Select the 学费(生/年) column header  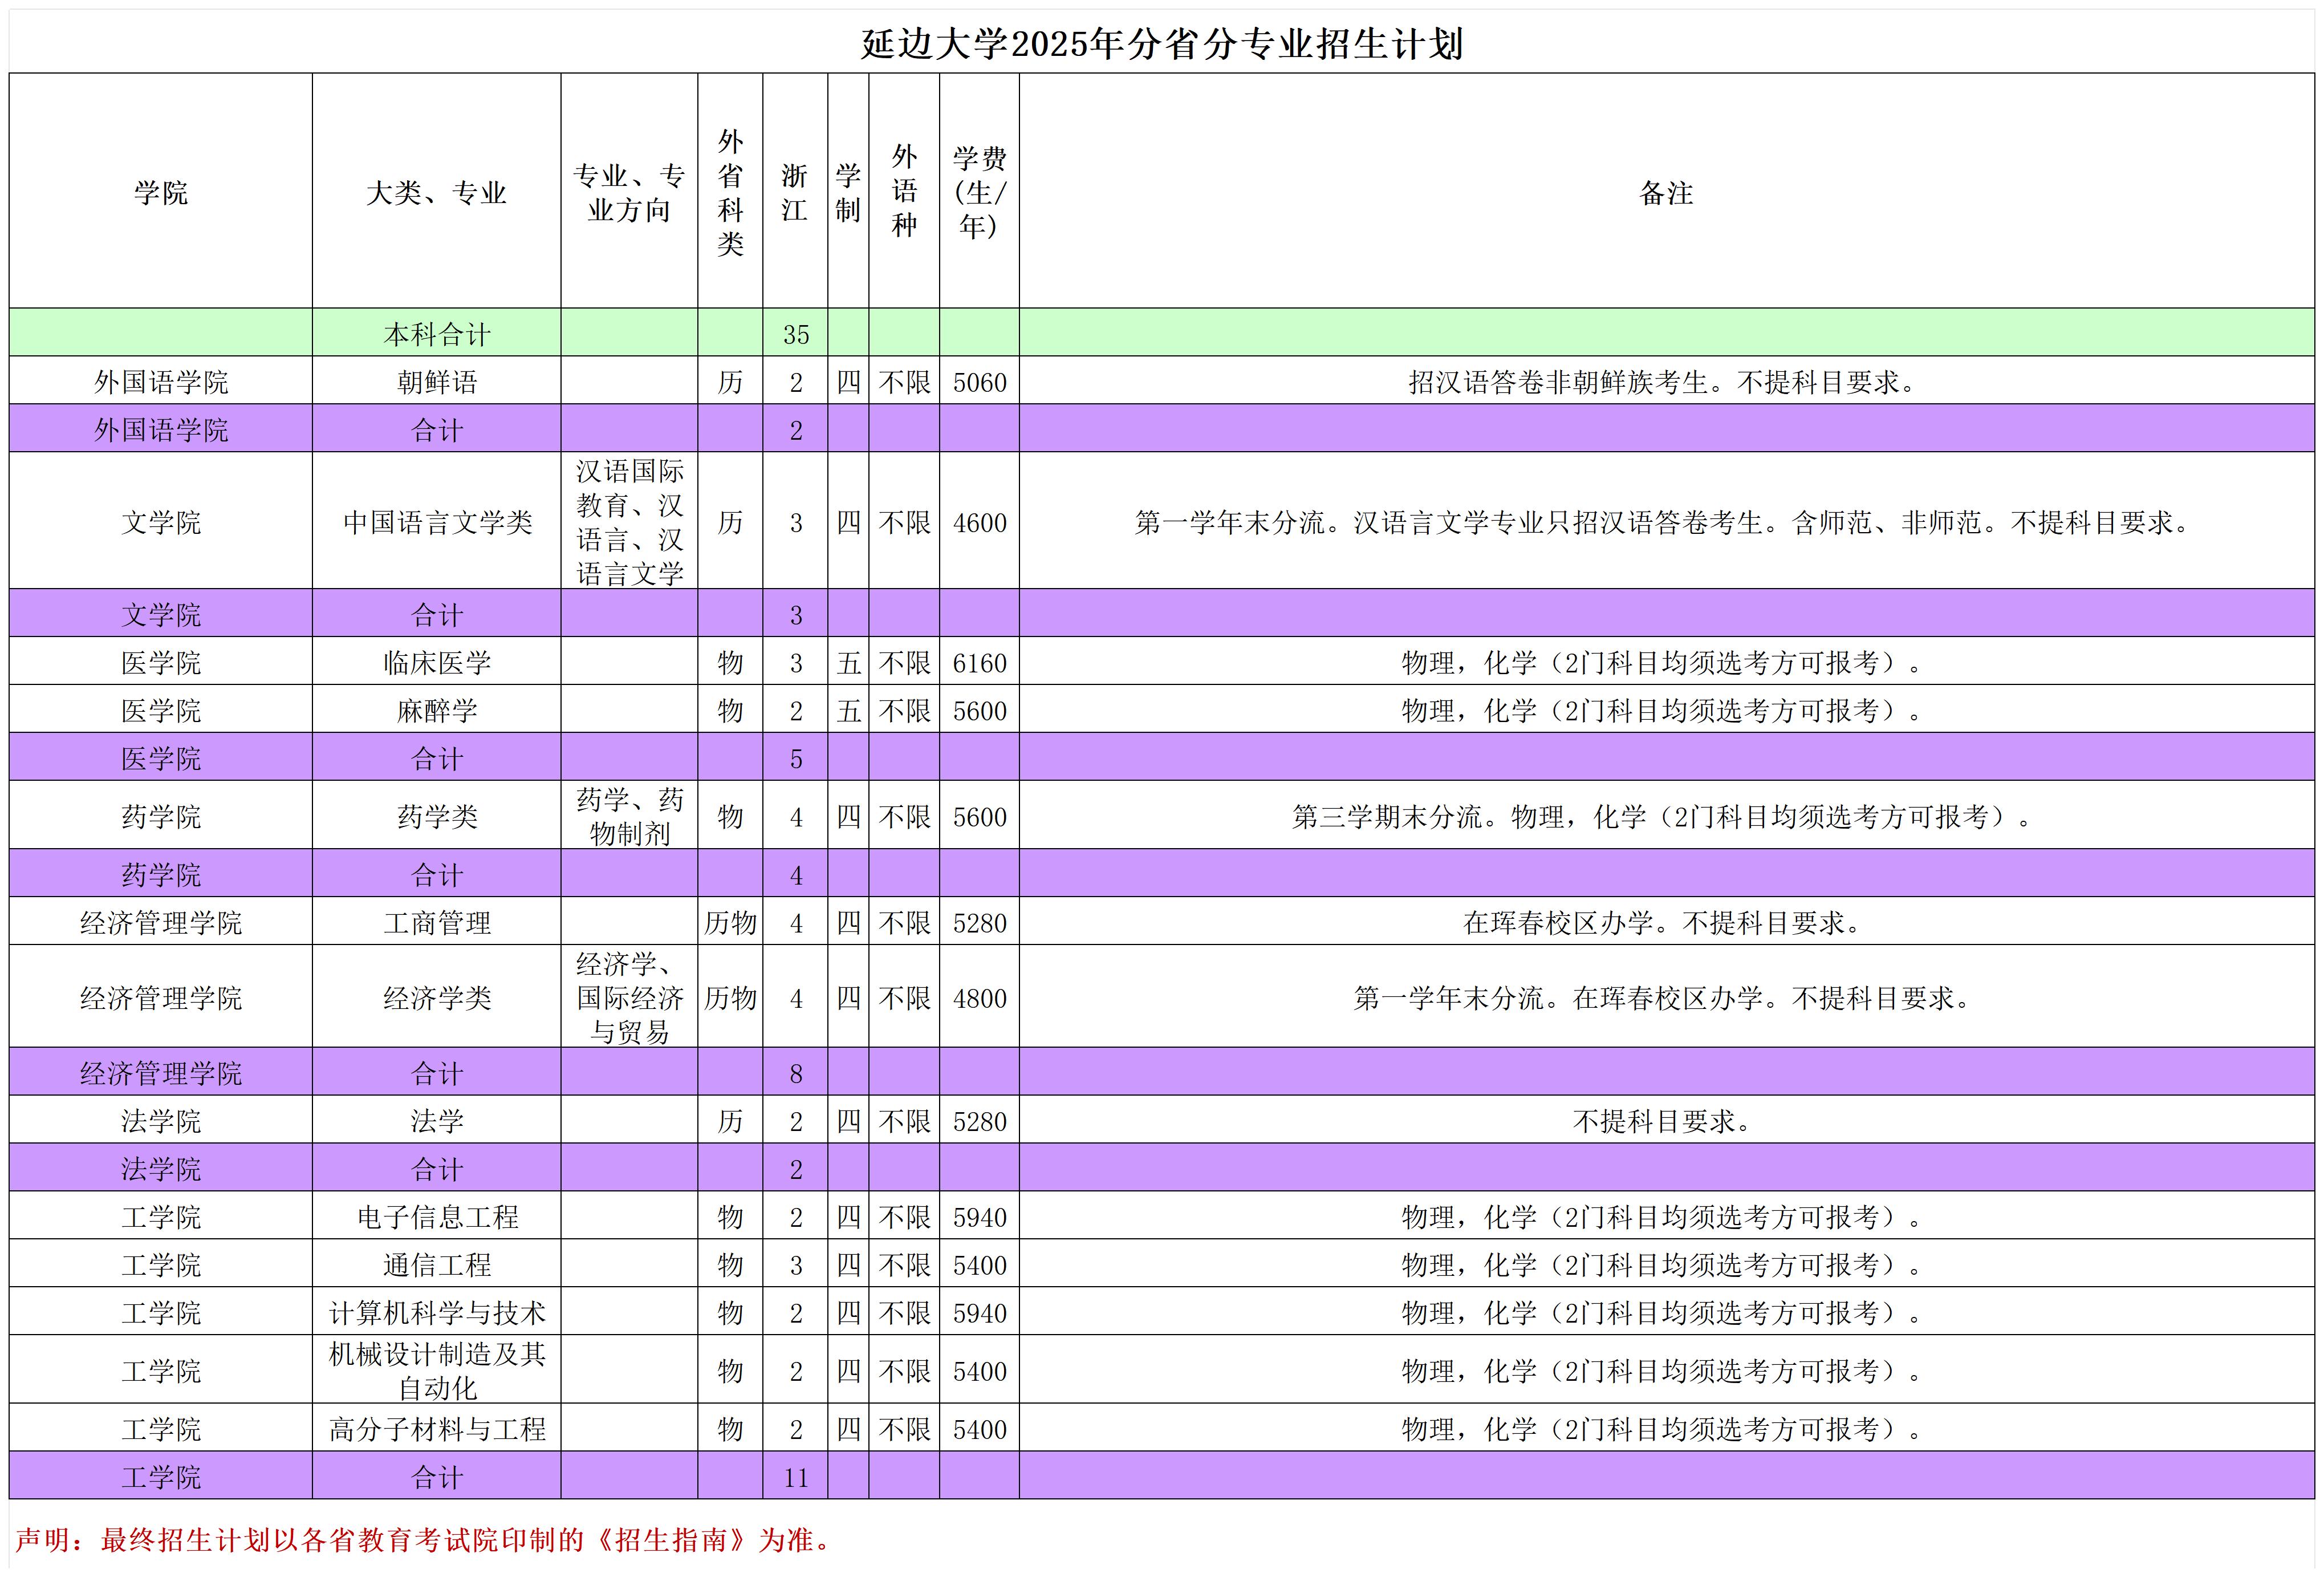pos(979,192)
